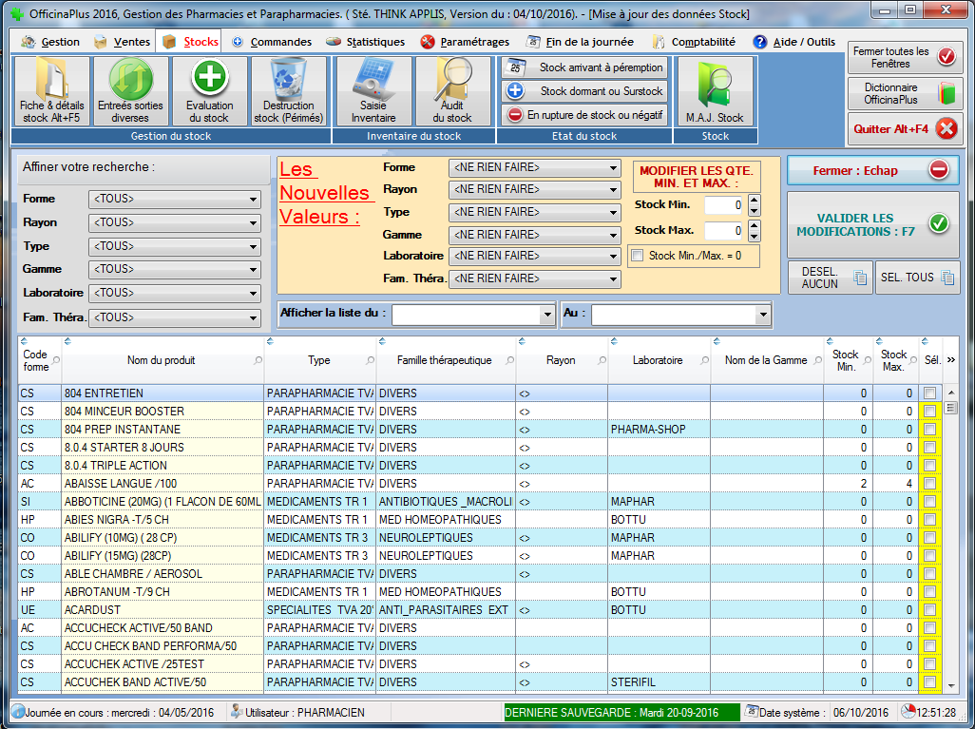This screenshot has width=975, height=729.
Task: Increase Stock Min. value with up arrow
Action: point(754,200)
